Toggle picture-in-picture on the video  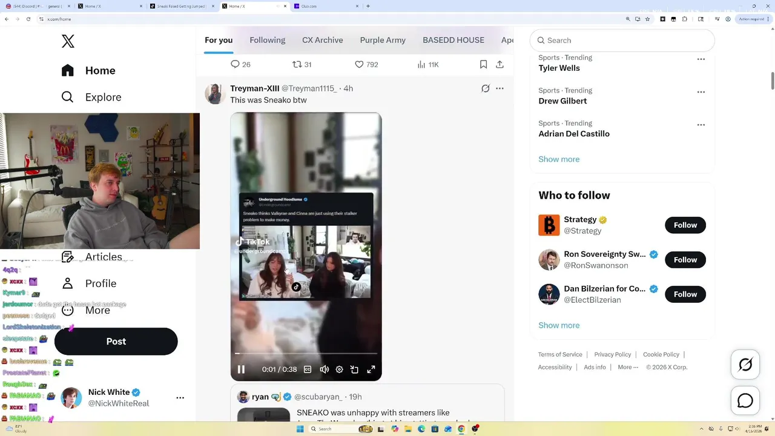click(x=355, y=369)
